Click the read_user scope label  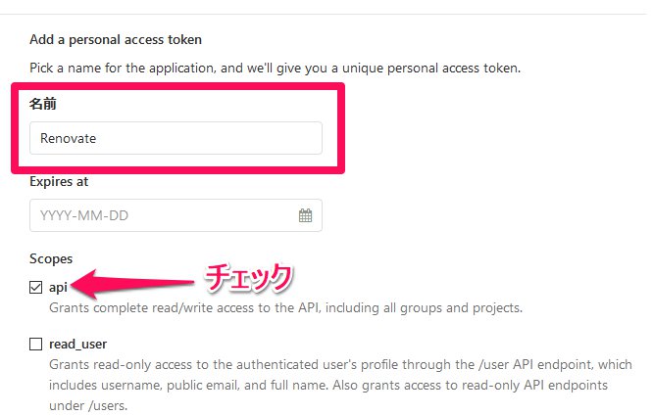tap(77, 344)
